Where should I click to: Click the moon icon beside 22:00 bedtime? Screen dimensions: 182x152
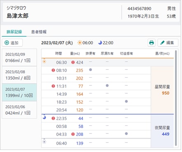[100, 43]
